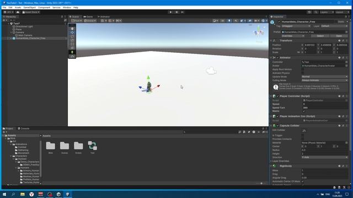Pause the game playback

176,12
